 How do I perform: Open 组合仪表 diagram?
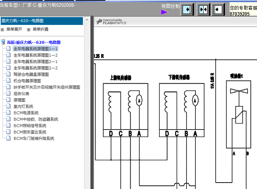[21, 94]
